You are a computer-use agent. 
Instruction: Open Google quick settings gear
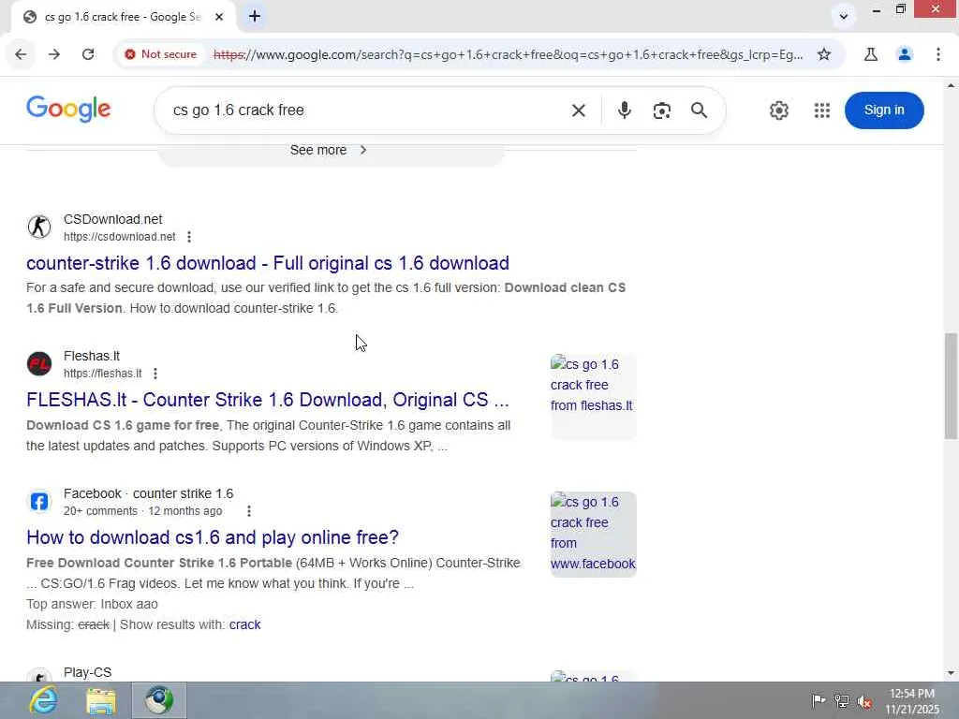tap(778, 110)
